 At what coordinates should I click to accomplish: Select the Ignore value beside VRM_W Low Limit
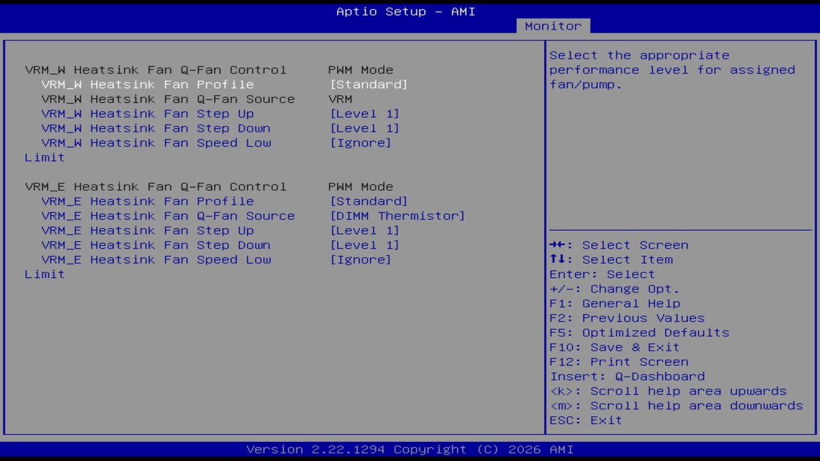(361, 143)
